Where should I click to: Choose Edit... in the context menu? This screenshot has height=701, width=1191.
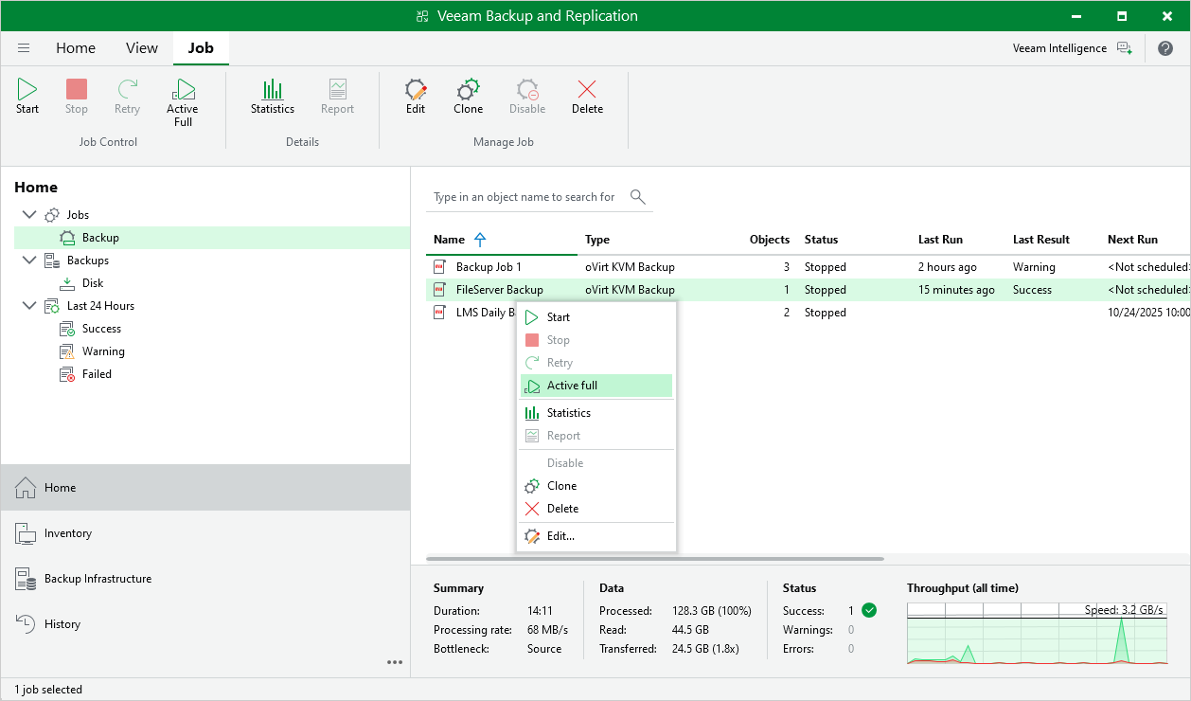[596, 536]
